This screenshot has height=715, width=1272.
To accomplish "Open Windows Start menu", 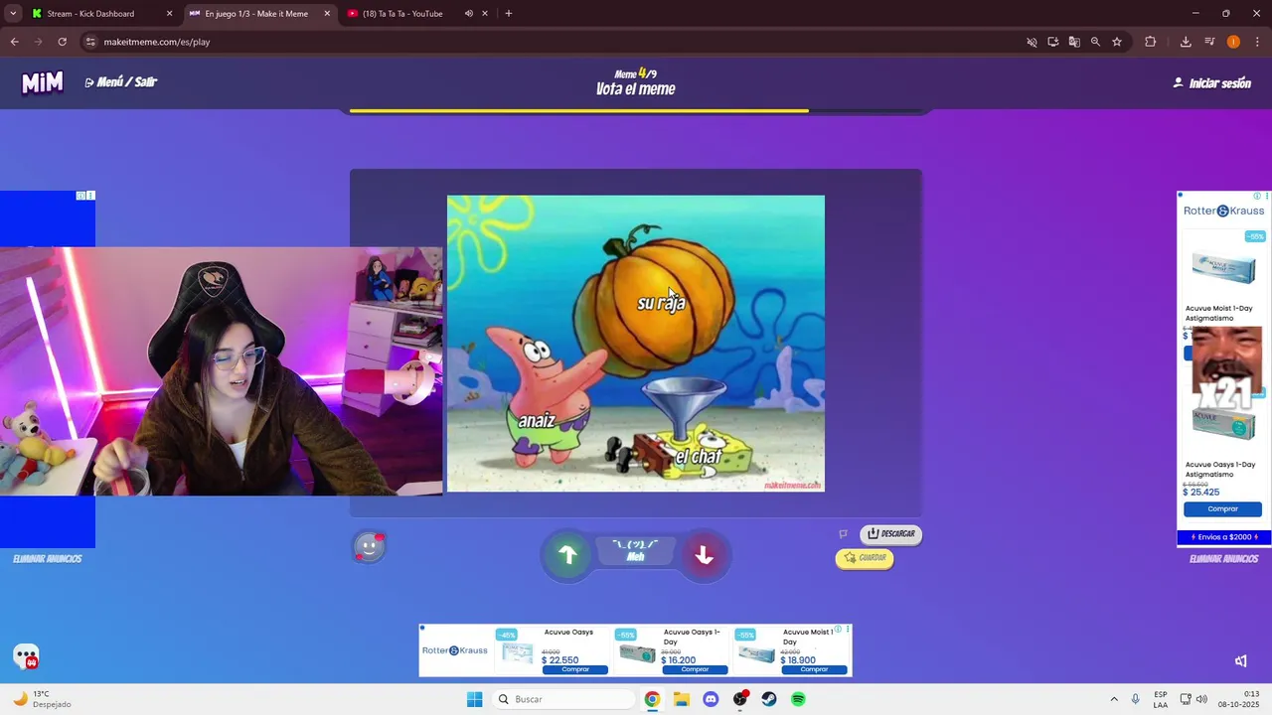I will coord(475,699).
